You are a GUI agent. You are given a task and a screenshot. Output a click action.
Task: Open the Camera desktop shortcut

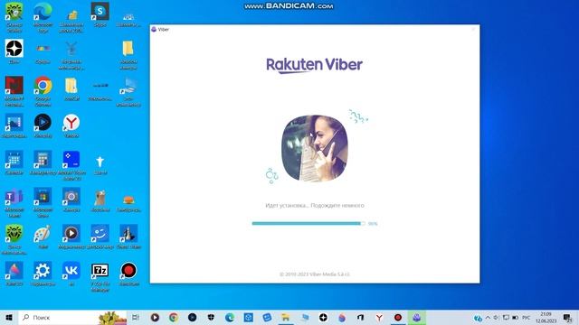(x=71, y=197)
